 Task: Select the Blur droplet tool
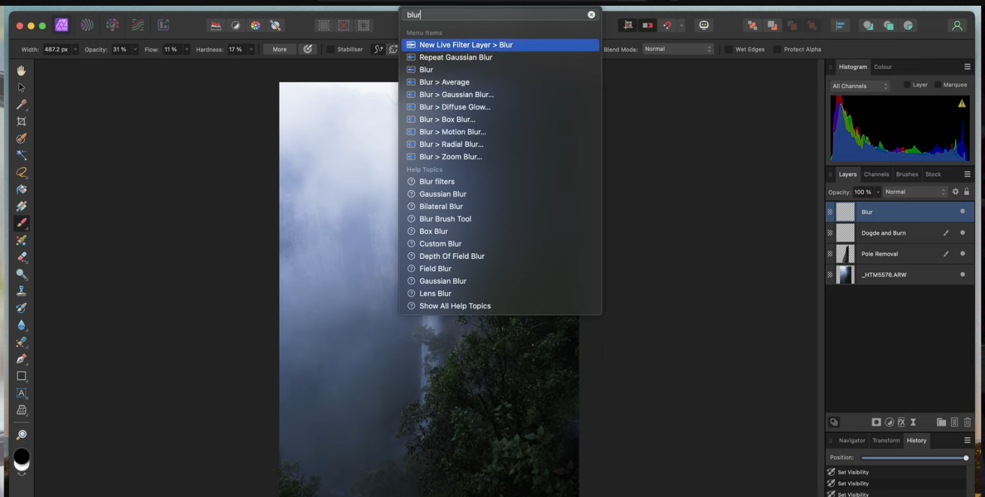[21, 325]
